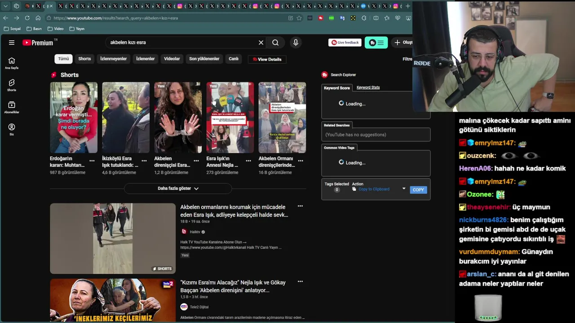Select the İzlenenler filter chip
575x323 pixels.
[x=146, y=59]
